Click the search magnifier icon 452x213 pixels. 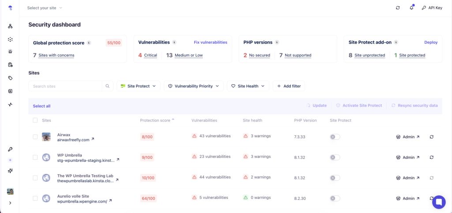(x=107, y=86)
